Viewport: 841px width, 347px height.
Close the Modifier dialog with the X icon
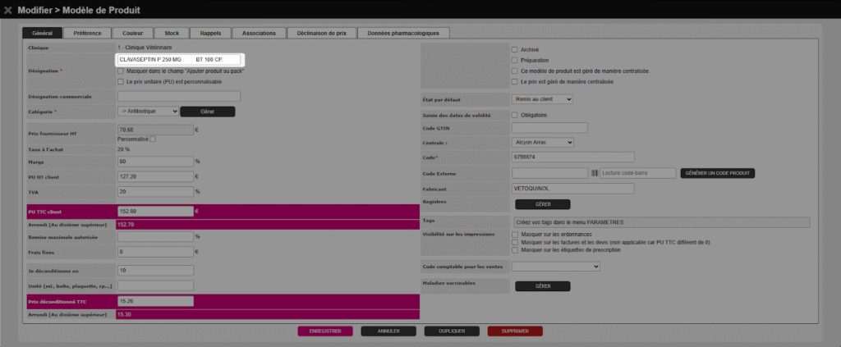[9, 10]
